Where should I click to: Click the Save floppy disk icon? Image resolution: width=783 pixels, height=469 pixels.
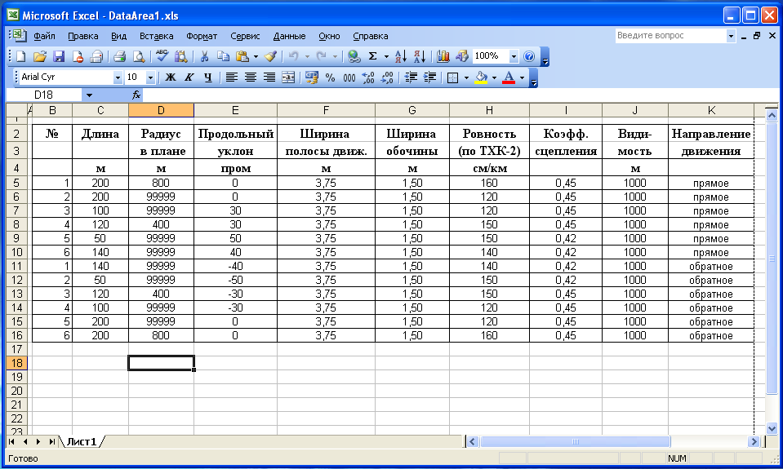click(x=59, y=56)
